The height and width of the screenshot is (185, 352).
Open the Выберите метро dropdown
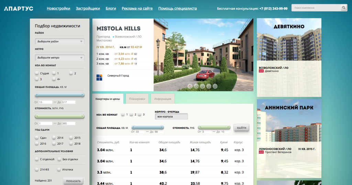(x=59, y=58)
